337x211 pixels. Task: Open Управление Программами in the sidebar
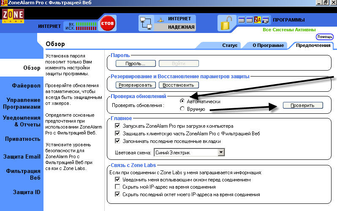click(22, 104)
